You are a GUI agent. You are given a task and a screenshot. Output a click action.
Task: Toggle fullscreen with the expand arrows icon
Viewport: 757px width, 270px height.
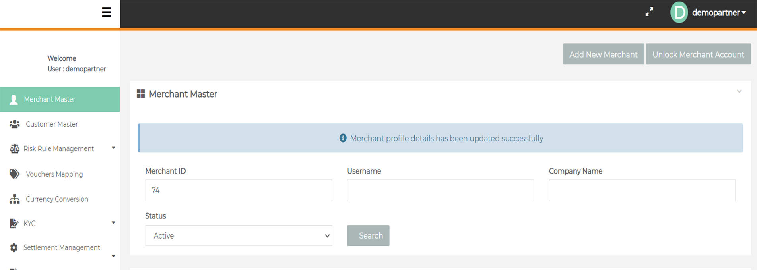[x=649, y=12]
